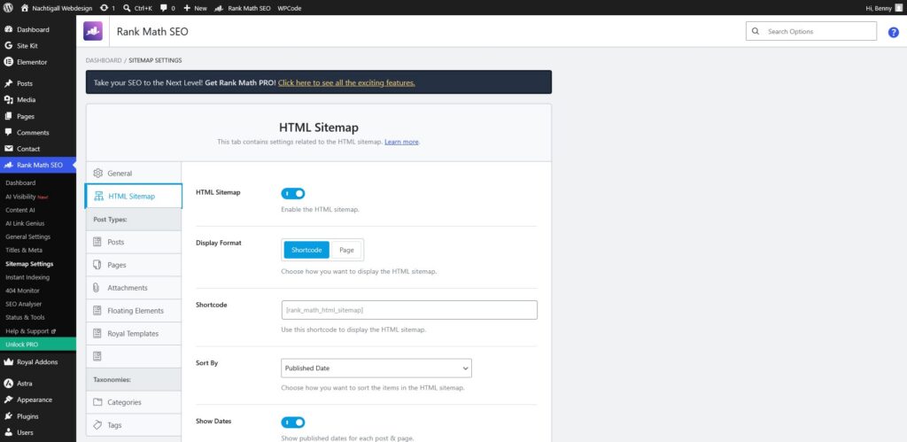Screen dimensions: 907x442
Task: Open Titles & Meta submenu item
Action: pyautogui.click(x=24, y=250)
